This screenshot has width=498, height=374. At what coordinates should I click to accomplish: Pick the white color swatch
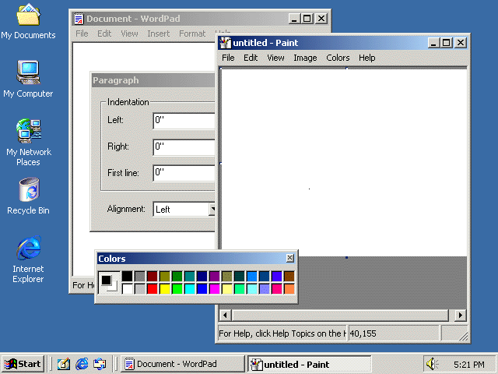127,289
